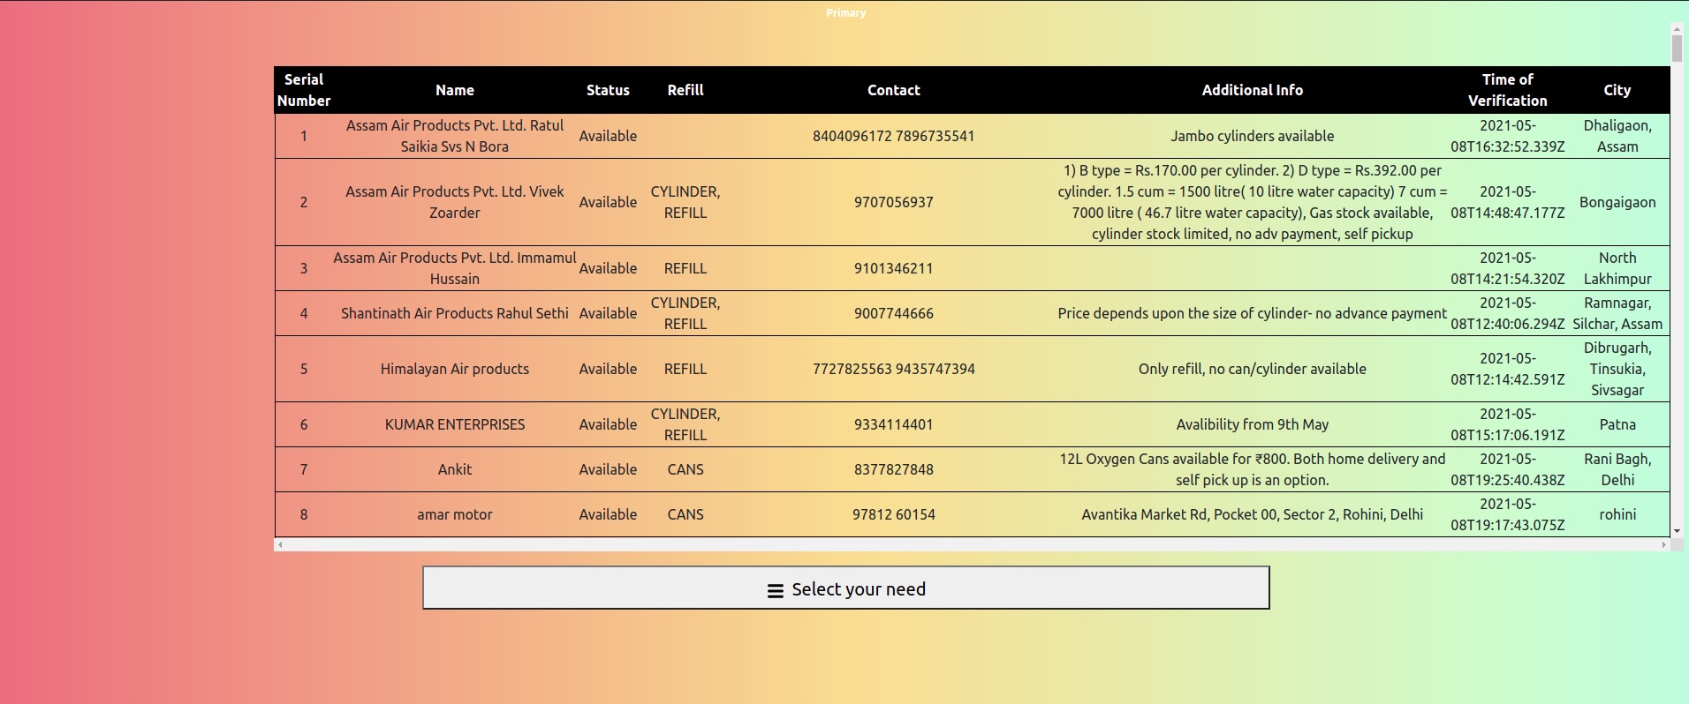Click Only refill, no can/cylinder available
1689x704 pixels.
[x=1252, y=369]
